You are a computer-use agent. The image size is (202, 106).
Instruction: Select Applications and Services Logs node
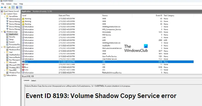click(x=13, y=47)
